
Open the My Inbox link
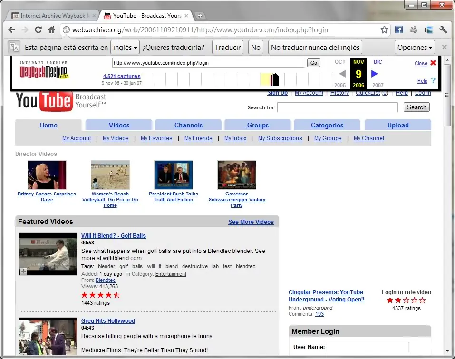tap(235, 138)
